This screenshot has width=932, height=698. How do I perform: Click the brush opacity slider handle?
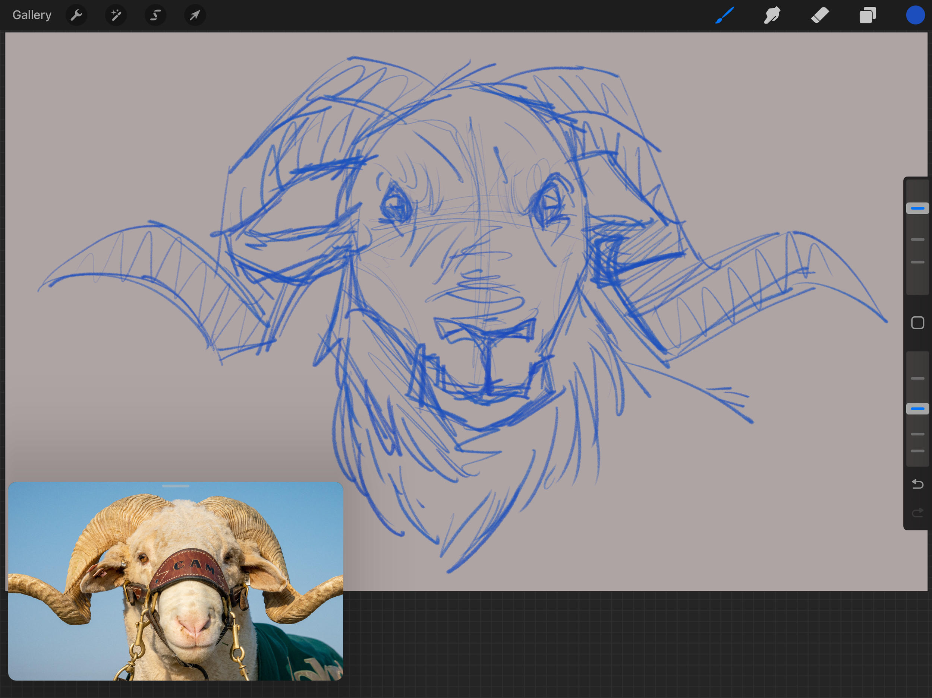point(917,409)
